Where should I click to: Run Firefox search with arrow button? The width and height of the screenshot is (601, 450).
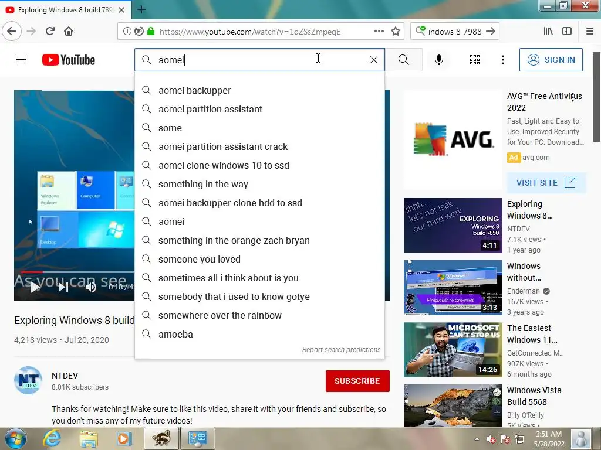pos(491,32)
